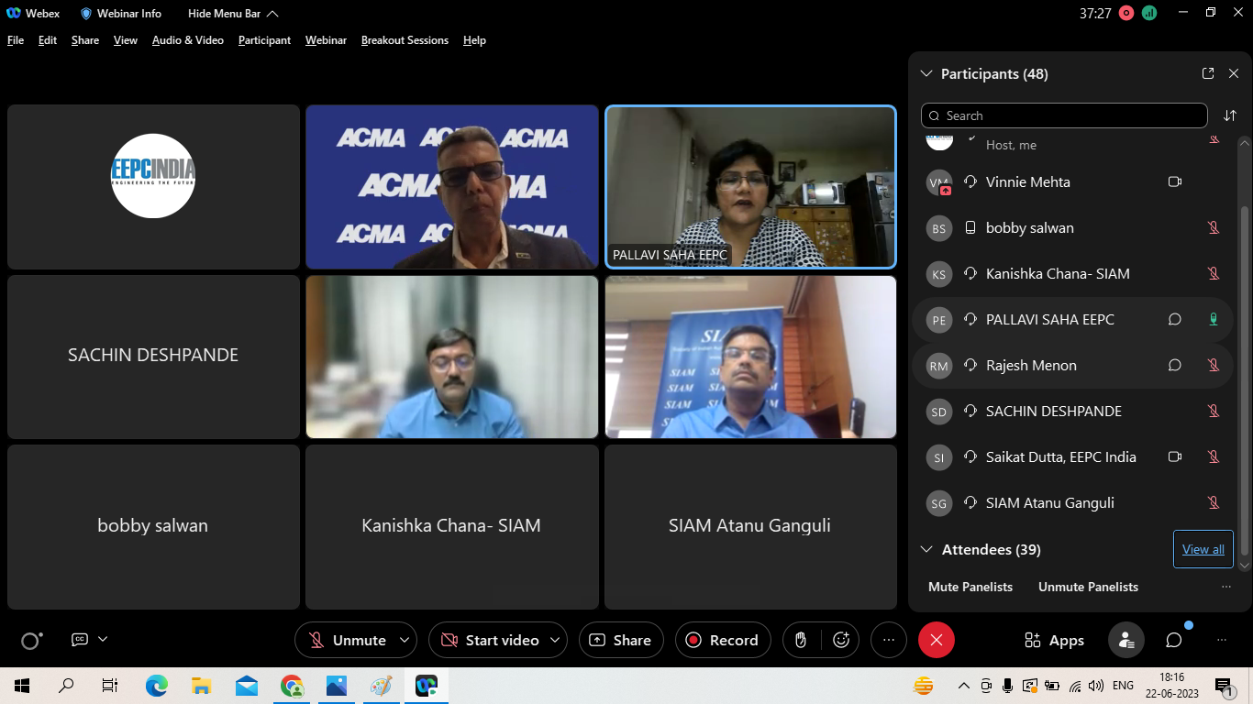Image resolution: width=1253 pixels, height=704 pixels.
Task: Click Saikat Dutta's video camera icon
Action: pos(1175,456)
